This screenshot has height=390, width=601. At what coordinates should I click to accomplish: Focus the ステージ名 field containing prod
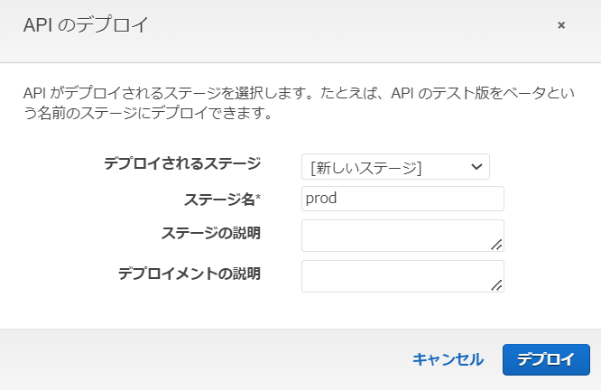(402, 199)
